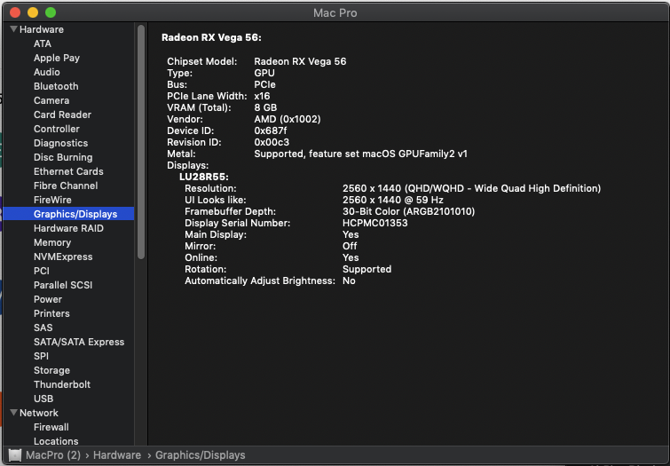Minimize the window with the yellow button
Viewport: 670px width, 466px height.
[33, 13]
